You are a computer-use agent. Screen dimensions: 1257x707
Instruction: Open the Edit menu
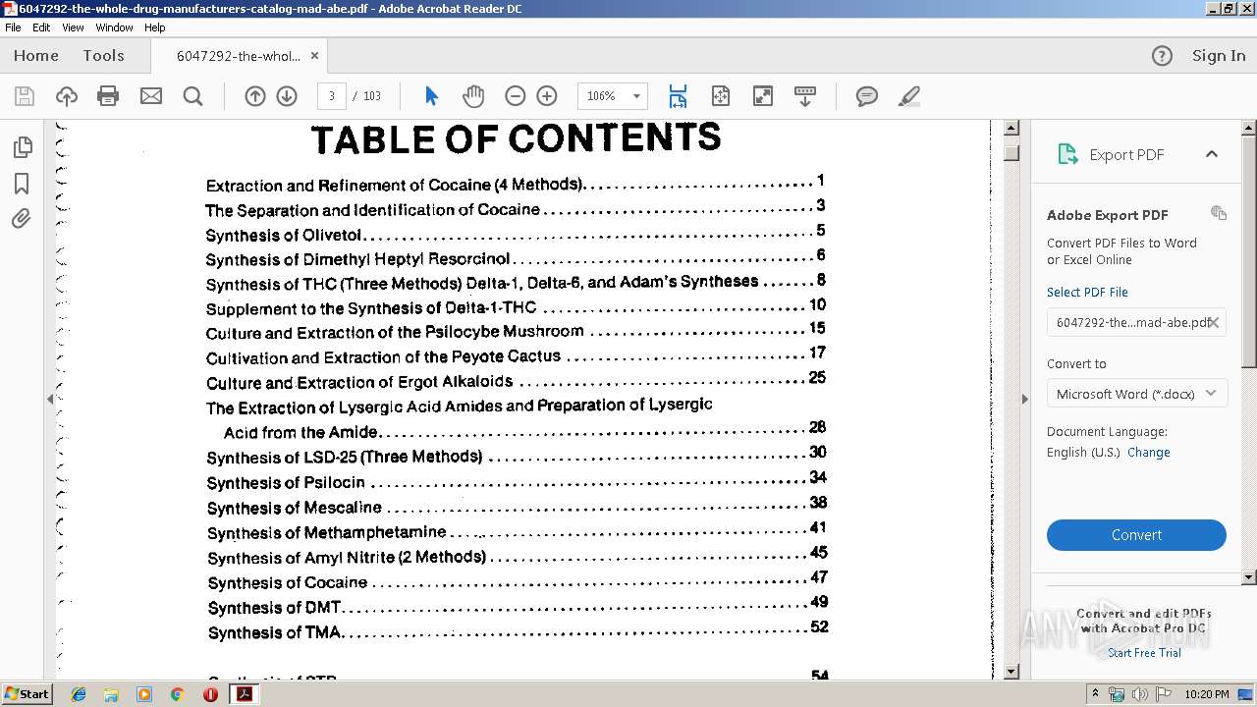click(41, 27)
